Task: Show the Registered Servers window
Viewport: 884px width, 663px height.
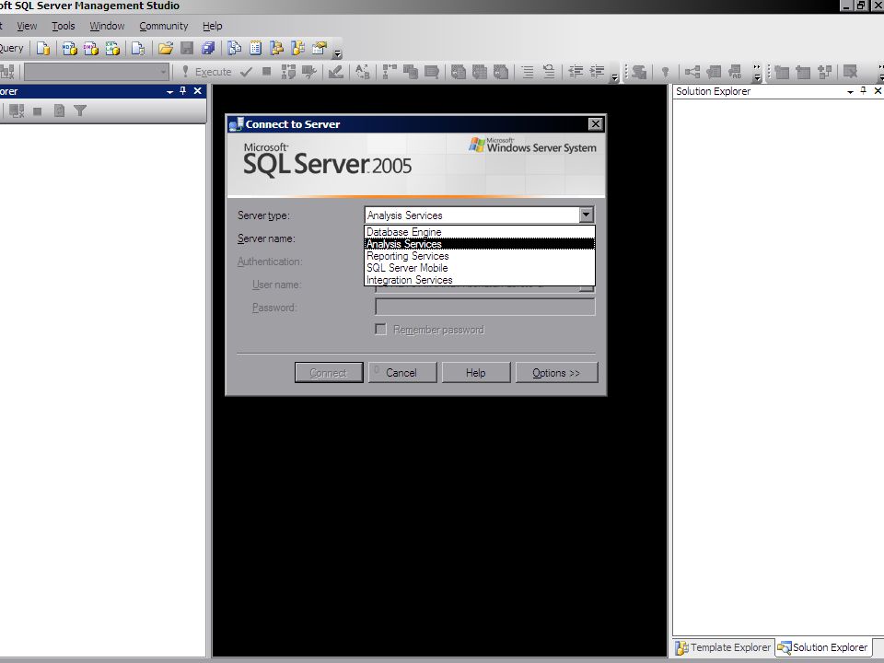Action: point(235,49)
